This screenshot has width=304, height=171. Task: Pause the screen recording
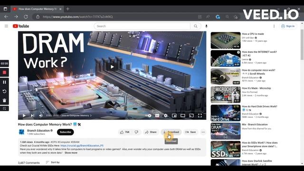coord(4,82)
